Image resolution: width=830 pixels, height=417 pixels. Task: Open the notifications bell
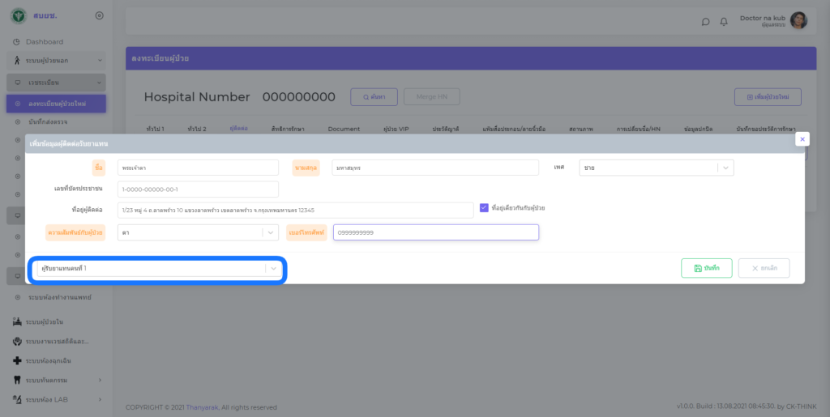click(x=724, y=22)
